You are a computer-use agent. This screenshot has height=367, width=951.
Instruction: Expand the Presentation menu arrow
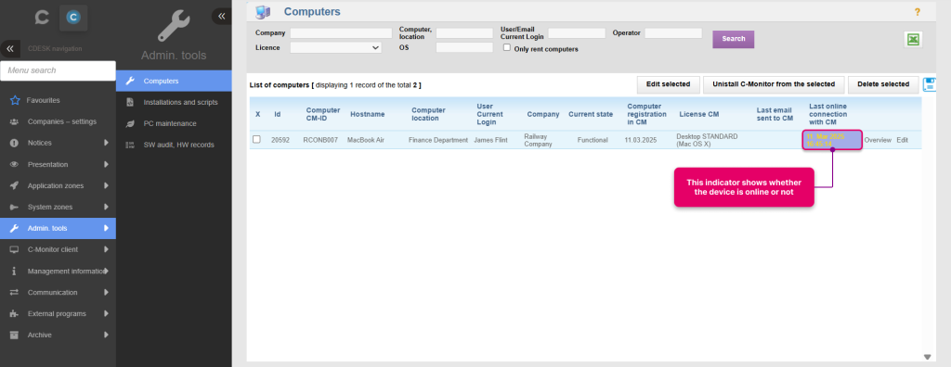click(x=106, y=164)
